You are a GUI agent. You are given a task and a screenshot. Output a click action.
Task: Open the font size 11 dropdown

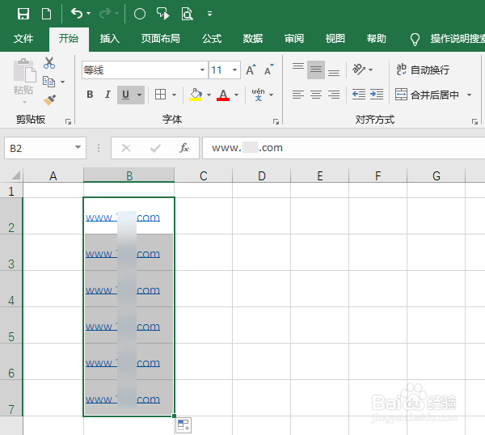[234, 70]
